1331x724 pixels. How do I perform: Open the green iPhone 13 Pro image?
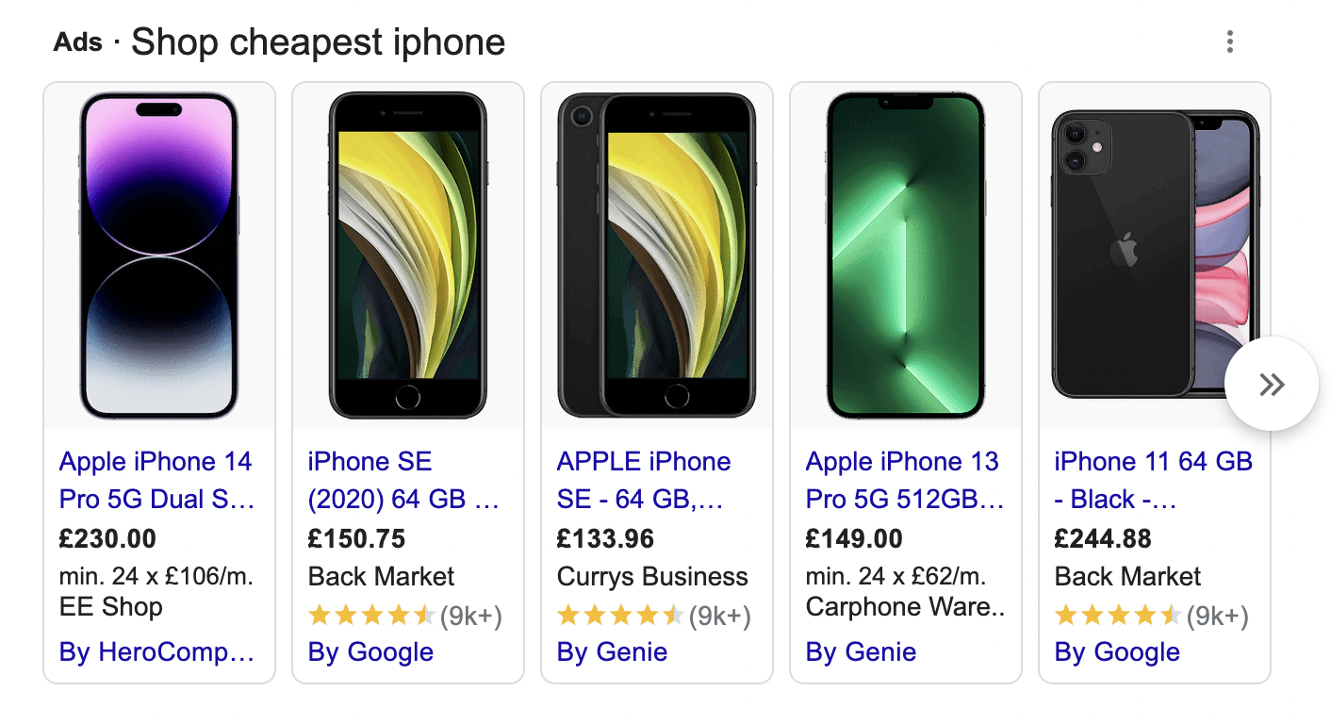click(905, 255)
